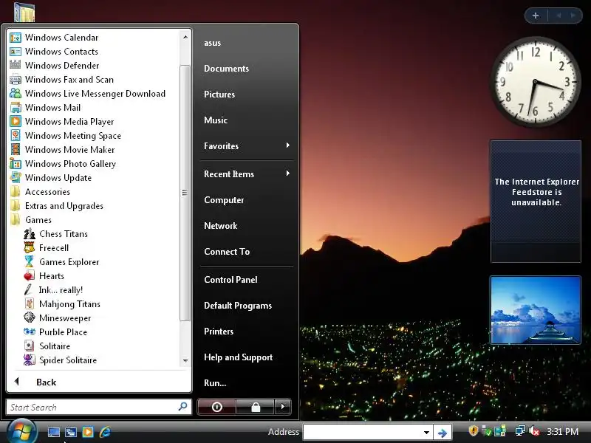Viewport: 591px width, 443px height.
Task: Click the slideshow gadget picture
Action: pyautogui.click(x=536, y=310)
